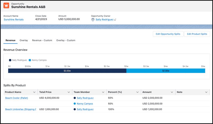This screenshot has width=213, height=124.
Task: Click Sally Rodriguez's owner avatar icon
Action: [x=93, y=20]
